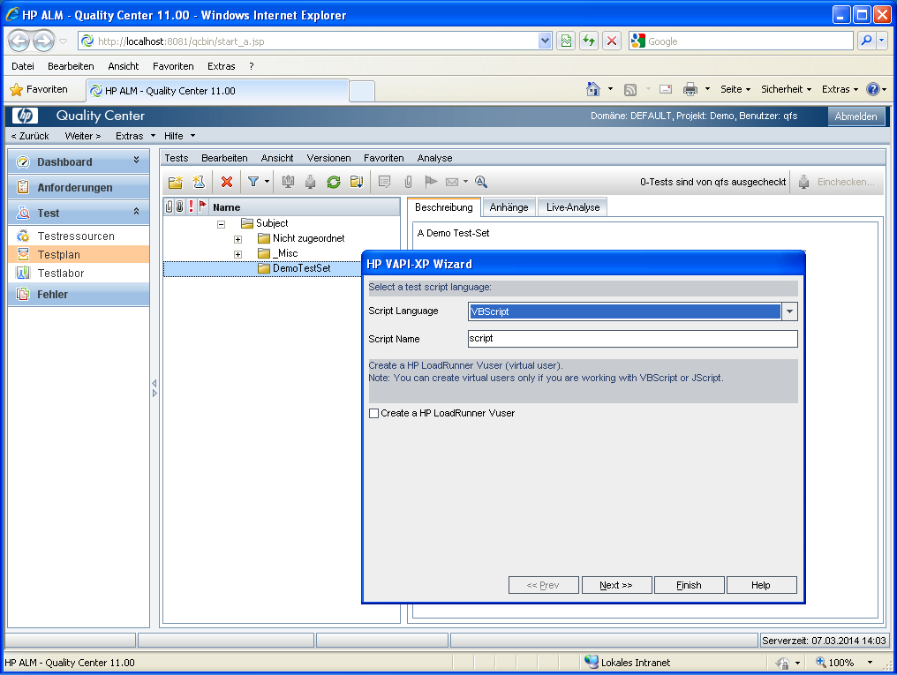Select the Beschreibung tab
Image resolution: width=897 pixels, height=675 pixels.
(x=444, y=206)
